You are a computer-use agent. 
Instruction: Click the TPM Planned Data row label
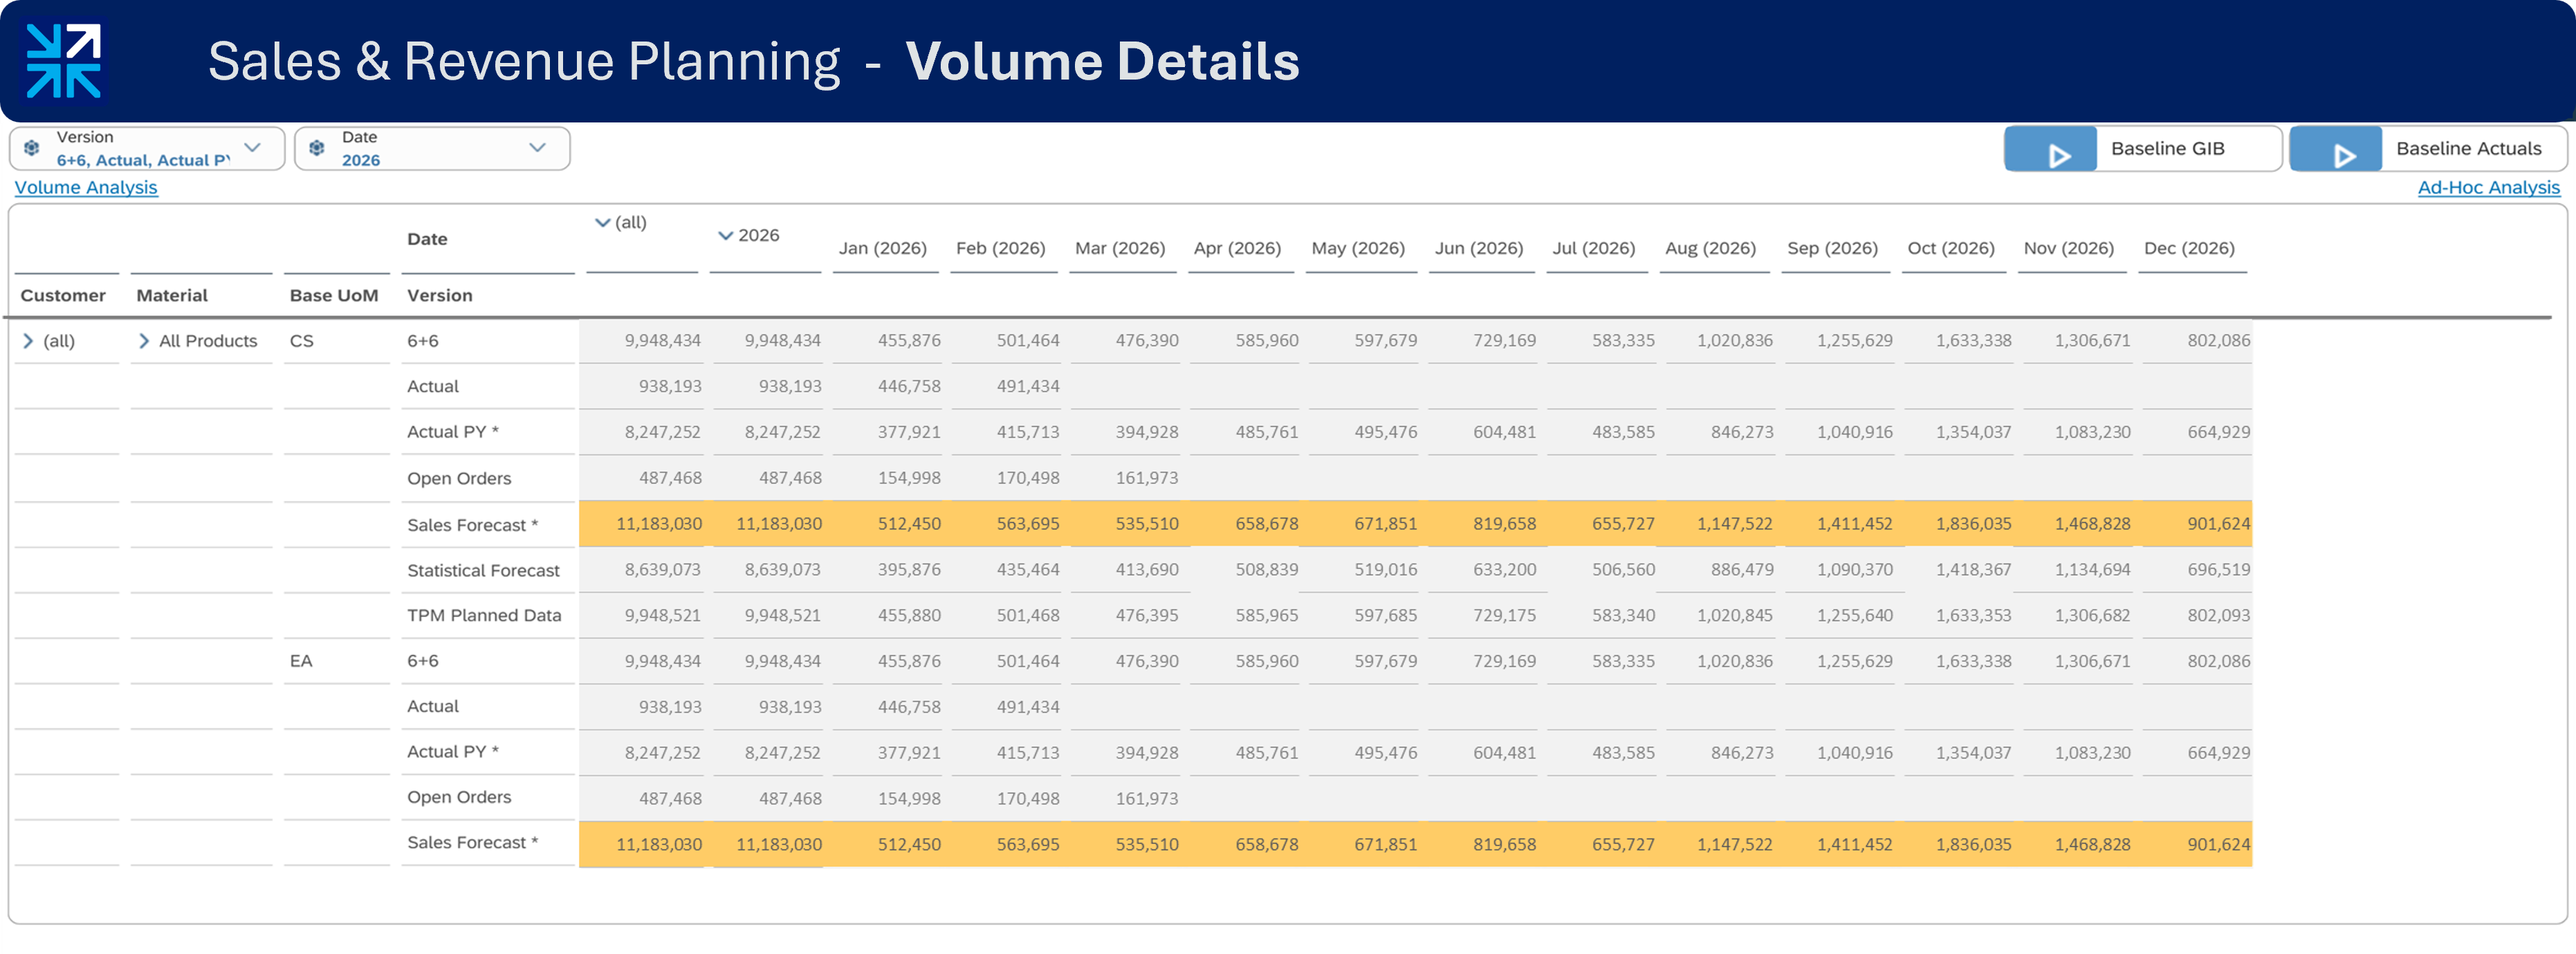coord(484,615)
